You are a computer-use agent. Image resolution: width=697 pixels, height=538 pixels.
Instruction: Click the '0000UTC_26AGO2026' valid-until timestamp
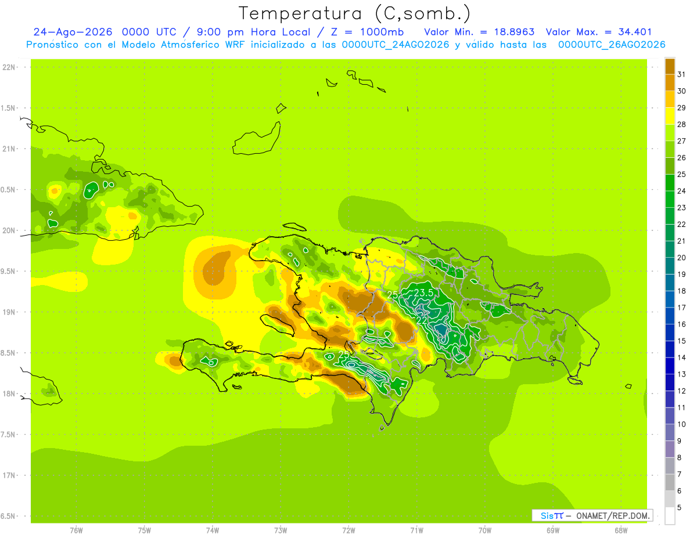click(x=612, y=45)
